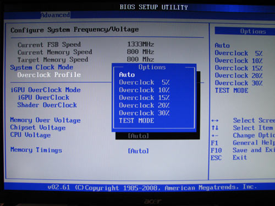Choose Overclock 10% in popup list

tap(144, 90)
